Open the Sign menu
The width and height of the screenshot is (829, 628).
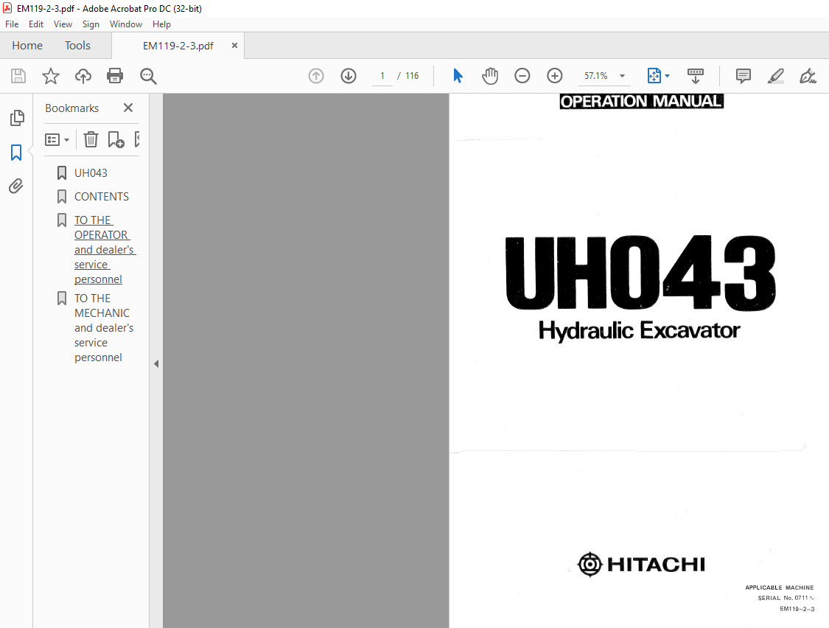pos(91,24)
